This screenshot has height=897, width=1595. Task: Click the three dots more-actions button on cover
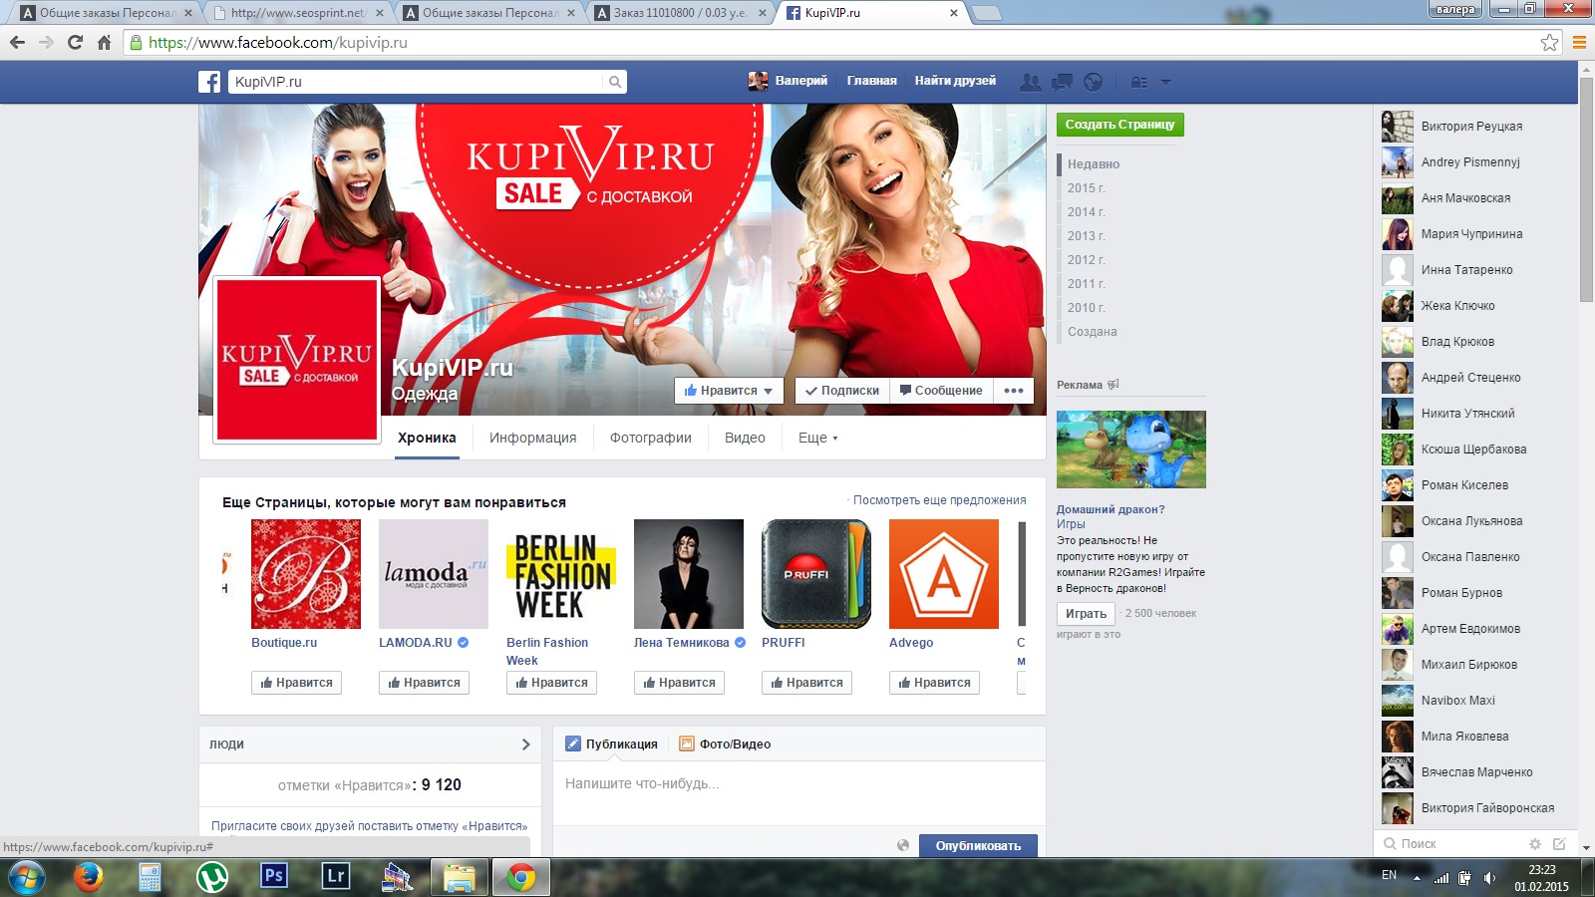(1014, 391)
